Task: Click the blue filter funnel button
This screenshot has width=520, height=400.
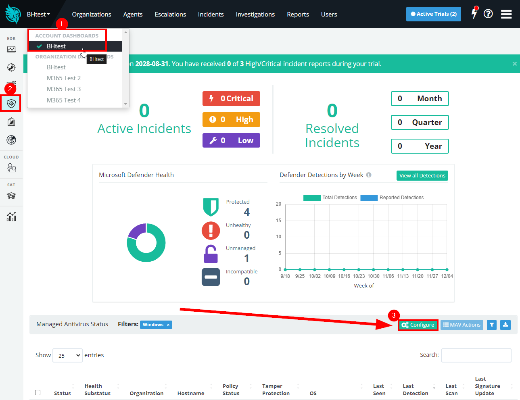Action: click(492, 325)
